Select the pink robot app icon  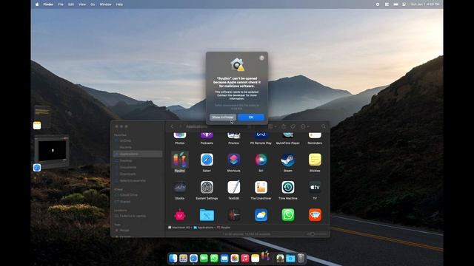pos(179,215)
